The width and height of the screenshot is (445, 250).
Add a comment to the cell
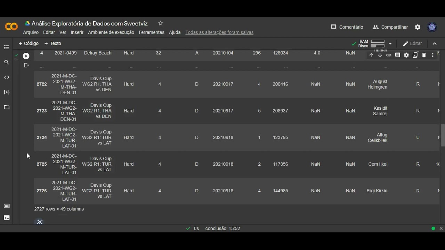(x=397, y=55)
